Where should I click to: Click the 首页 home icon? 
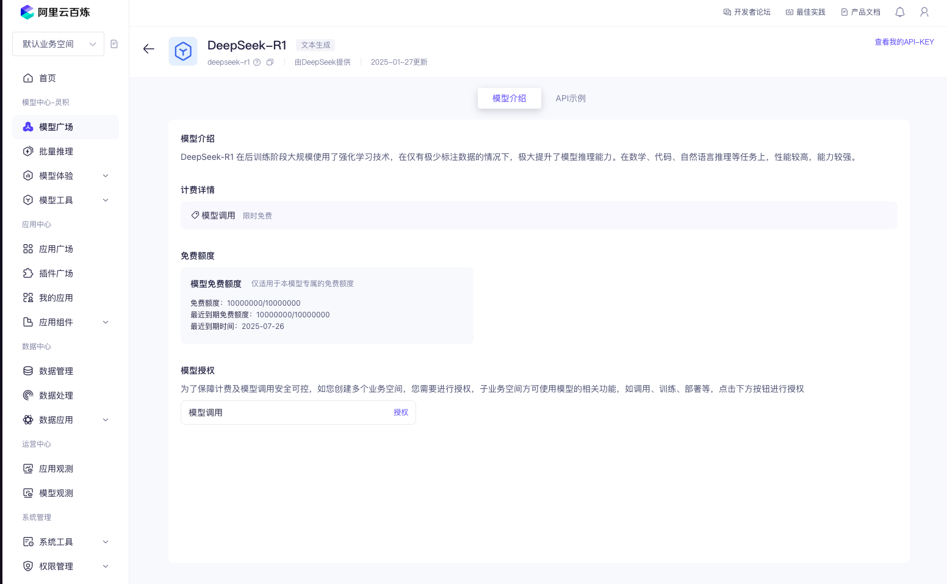click(28, 78)
